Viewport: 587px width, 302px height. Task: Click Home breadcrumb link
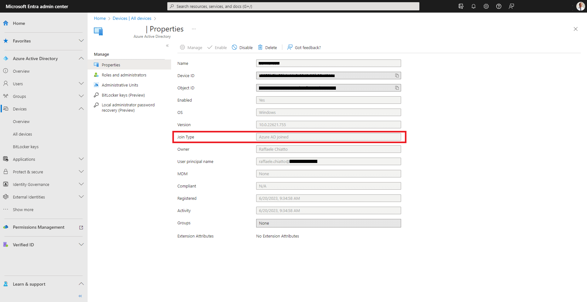pyautogui.click(x=100, y=18)
